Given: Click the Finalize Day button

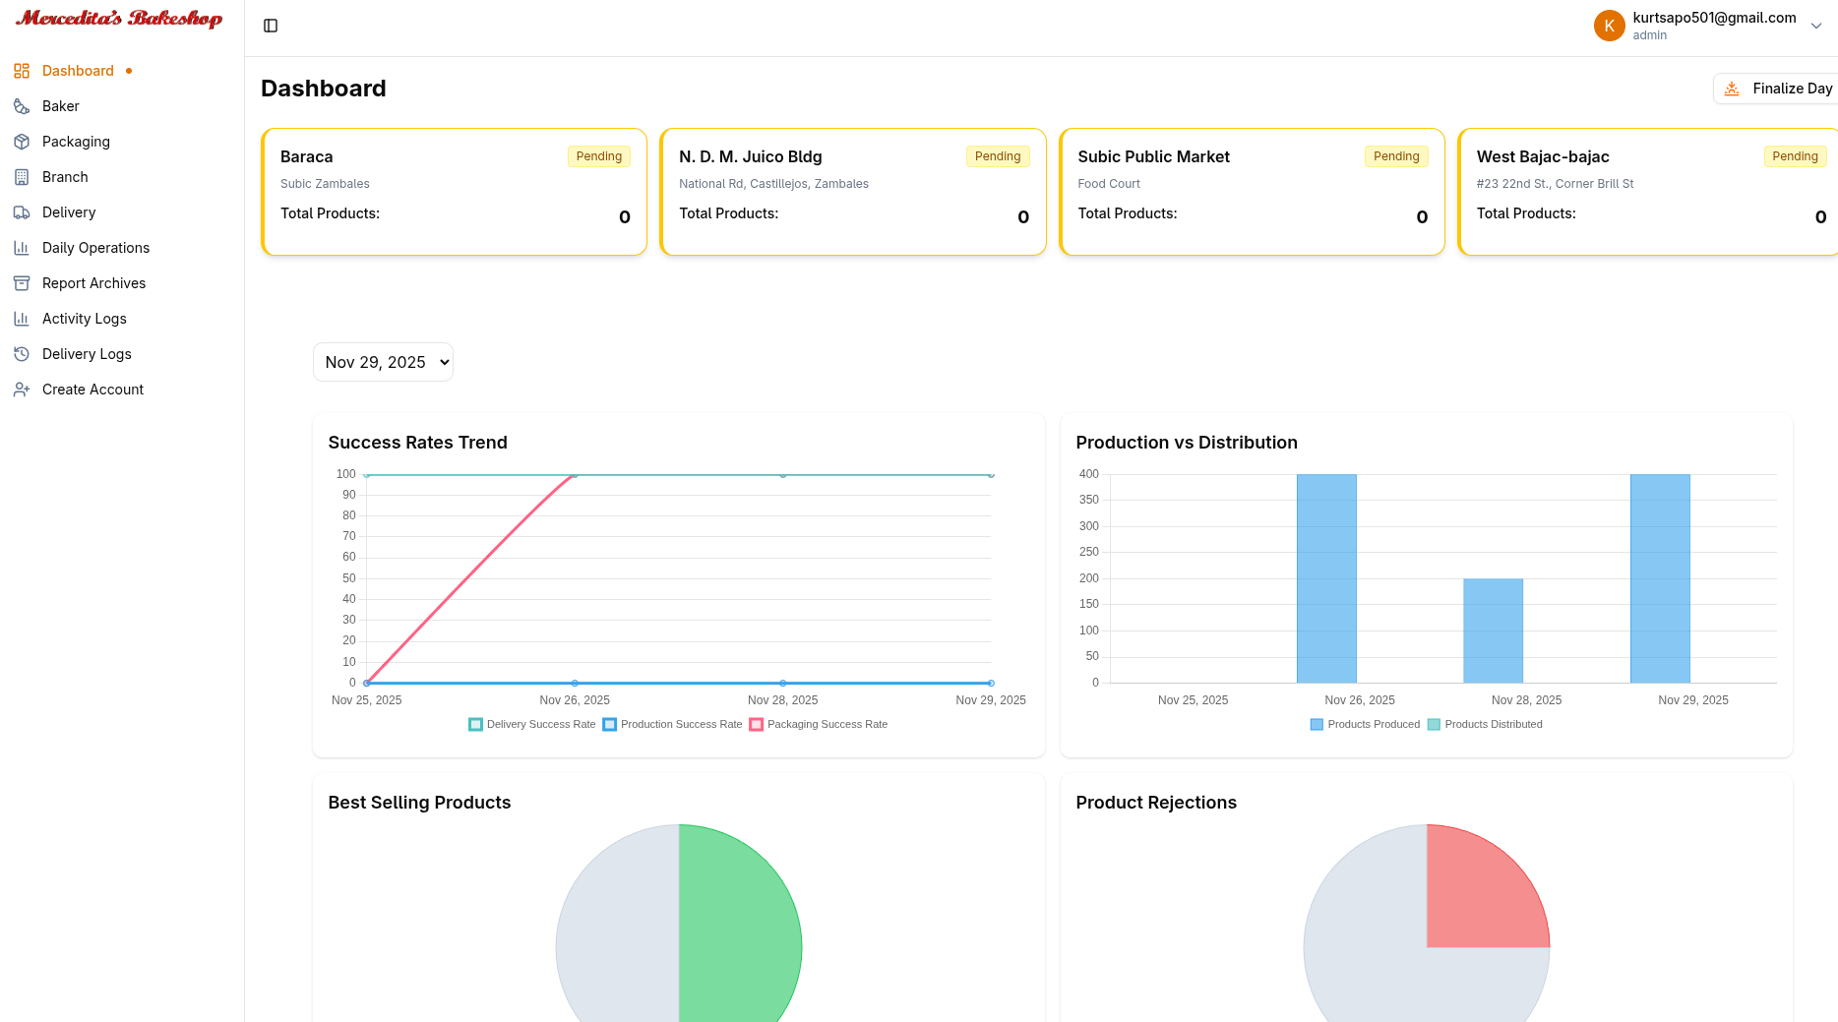Looking at the screenshot, I should click(x=1777, y=89).
